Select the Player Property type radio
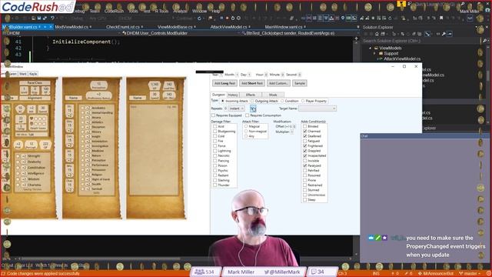 (303, 101)
